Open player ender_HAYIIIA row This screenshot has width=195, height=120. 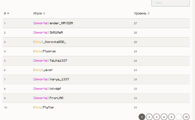pyautogui.click(x=96, y=23)
